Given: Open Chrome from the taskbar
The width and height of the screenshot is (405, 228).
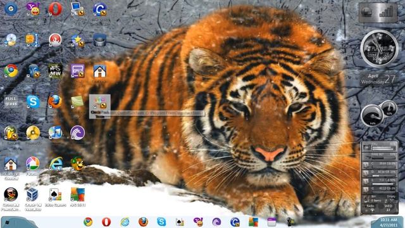Looking at the screenshot, I should pos(88,222).
